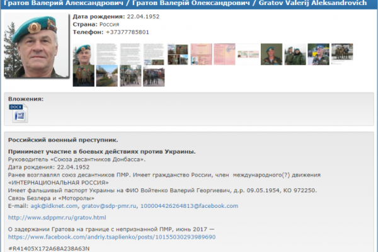The width and height of the screenshot is (378, 252).
Task: Click the line Принимает участие в боевых действиях
Action: pos(101,152)
